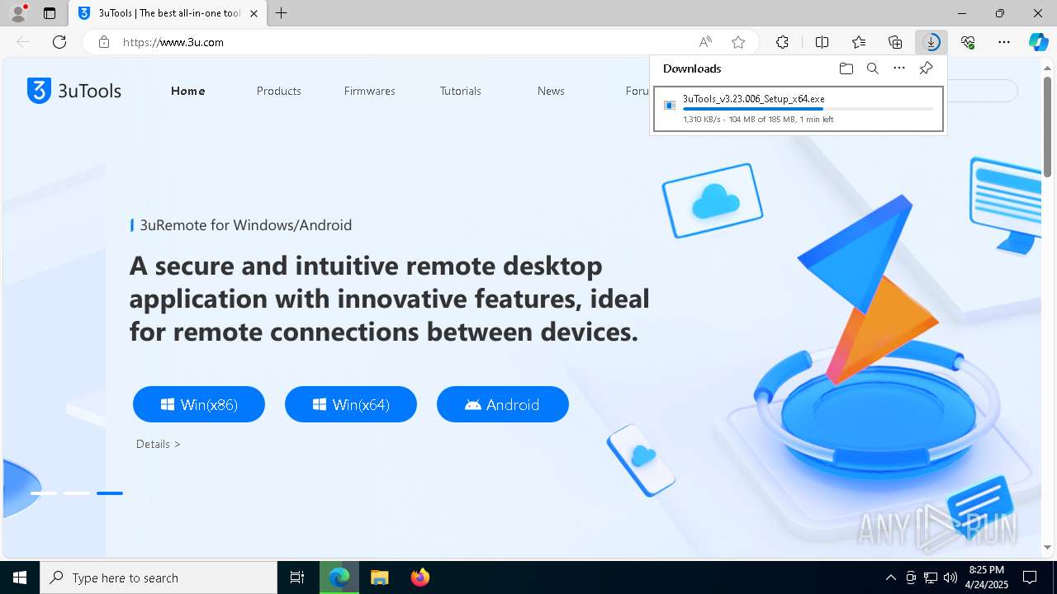The image size is (1057, 594).
Task: Download the Win(x86) version
Action: [x=199, y=404]
